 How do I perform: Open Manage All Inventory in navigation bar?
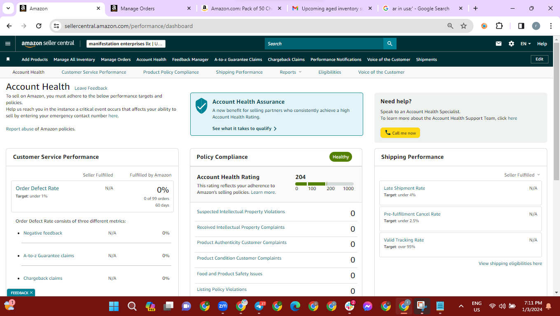point(74,59)
